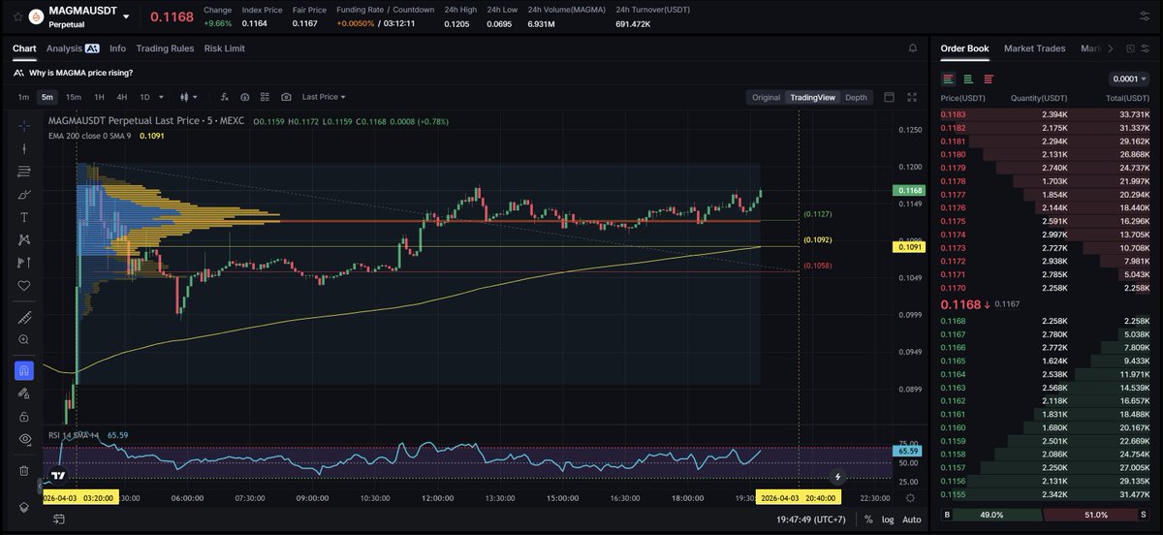Image resolution: width=1163 pixels, height=535 pixels.
Task: Switch timeframe to 4H
Action: (122, 97)
